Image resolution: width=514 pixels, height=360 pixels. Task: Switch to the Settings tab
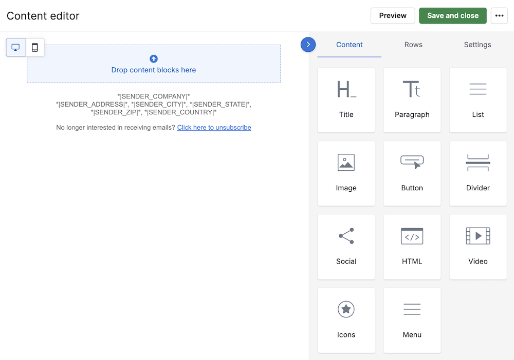tap(478, 45)
